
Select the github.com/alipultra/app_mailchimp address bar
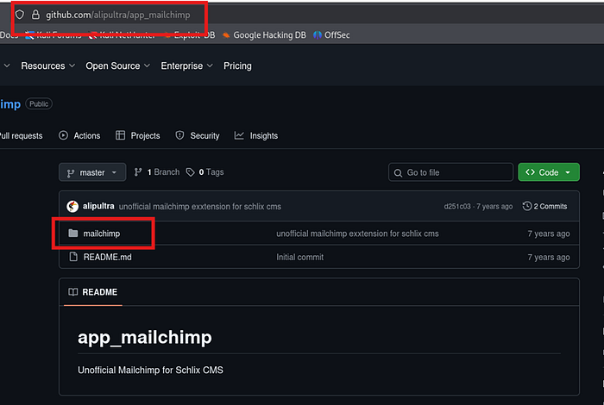point(118,15)
